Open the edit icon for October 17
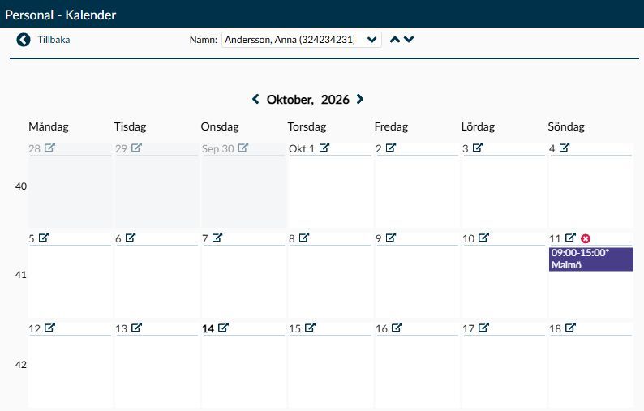The height and width of the screenshot is (411, 644). (484, 328)
